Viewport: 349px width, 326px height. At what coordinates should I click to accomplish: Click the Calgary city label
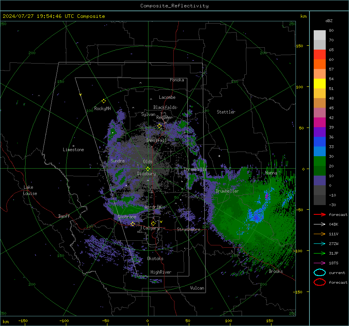[x=151, y=228]
